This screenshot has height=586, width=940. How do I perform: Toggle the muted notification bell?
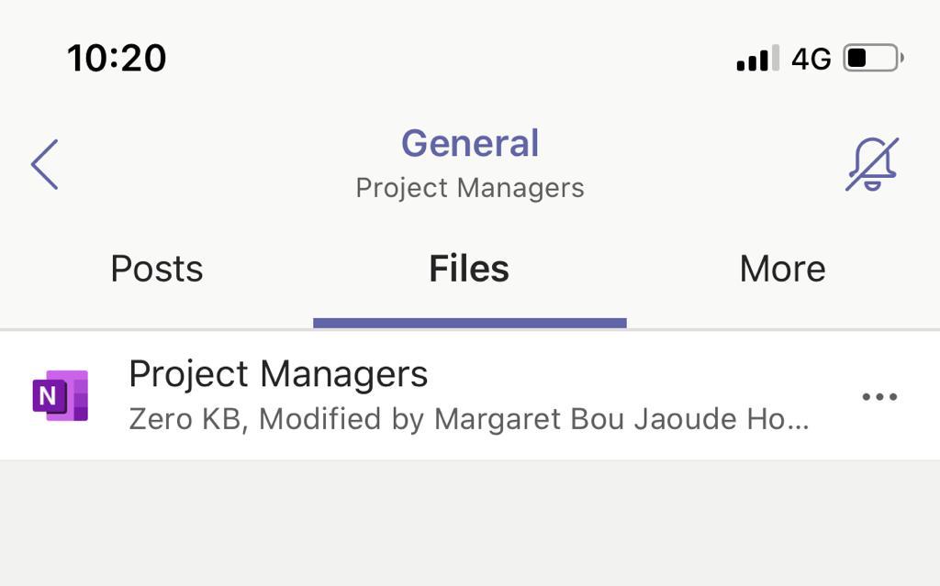pyautogui.click(x=871, y=165)
